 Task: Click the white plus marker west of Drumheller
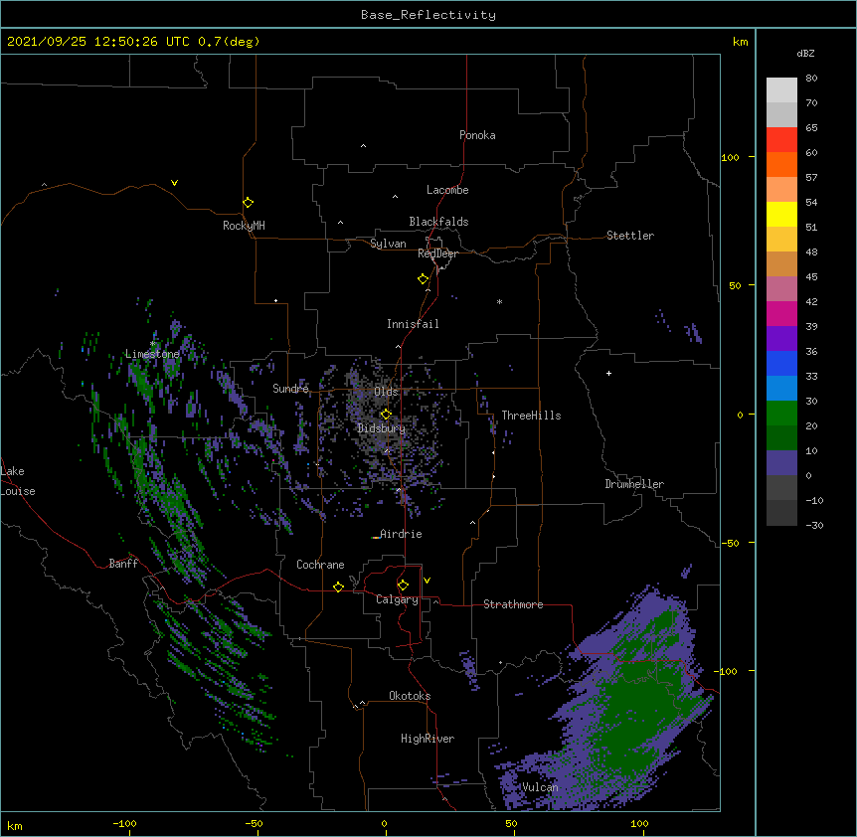[x=608, y=373]
